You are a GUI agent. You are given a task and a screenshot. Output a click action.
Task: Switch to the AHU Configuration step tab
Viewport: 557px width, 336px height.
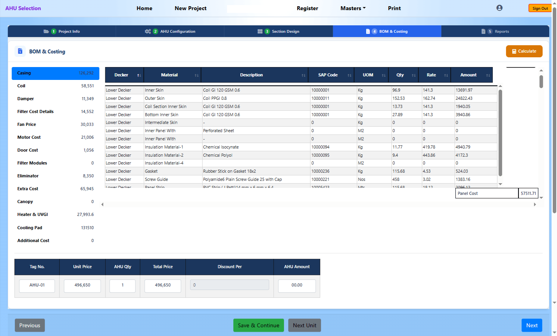[x=170, y=31]
